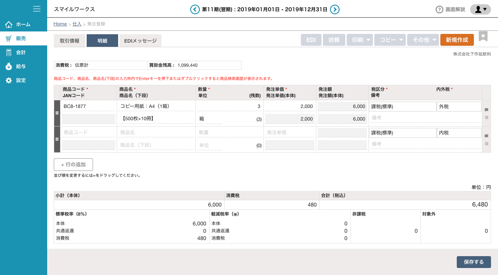The height and width of the screenshot is (275, 498).
Task: Click the yen money bag icon
Action: point(9,66)
